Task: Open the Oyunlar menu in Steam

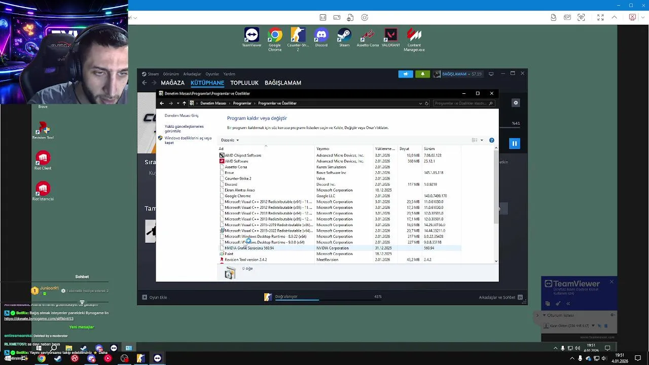Action: (x=212, y=74)
